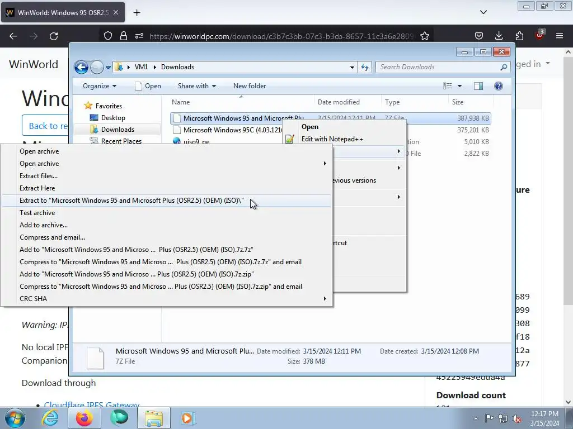Image resolution: width=573 pixels, height=429 pixels.
Task: Click Action Center flag icon
Action: (489, 418)
